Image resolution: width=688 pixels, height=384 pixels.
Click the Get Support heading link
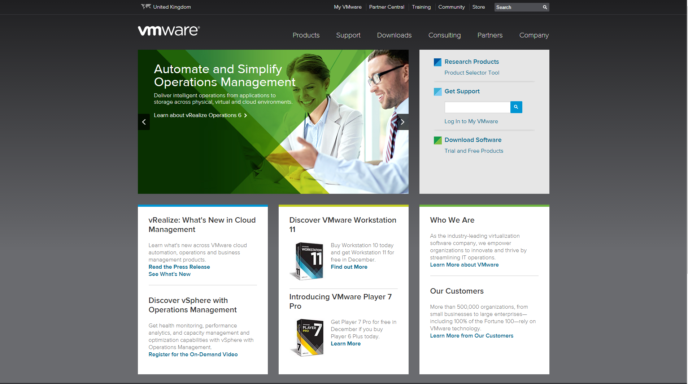tap(462, 91)
